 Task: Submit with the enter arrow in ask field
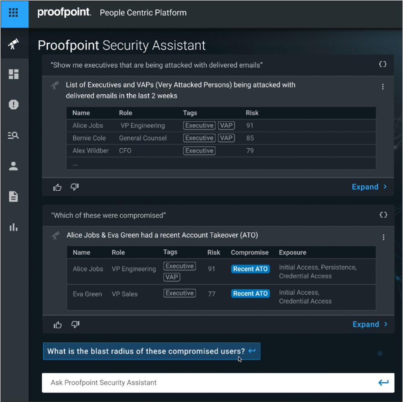click(x=383, y=383)
